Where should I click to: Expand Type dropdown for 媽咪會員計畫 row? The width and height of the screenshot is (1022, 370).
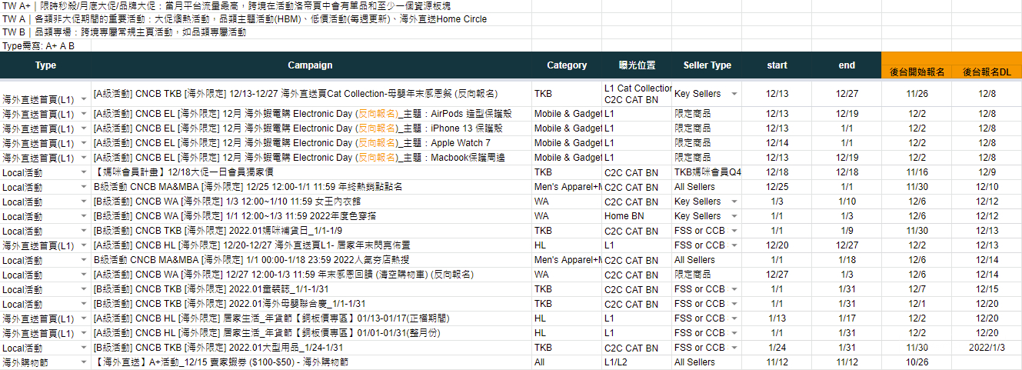84,172
